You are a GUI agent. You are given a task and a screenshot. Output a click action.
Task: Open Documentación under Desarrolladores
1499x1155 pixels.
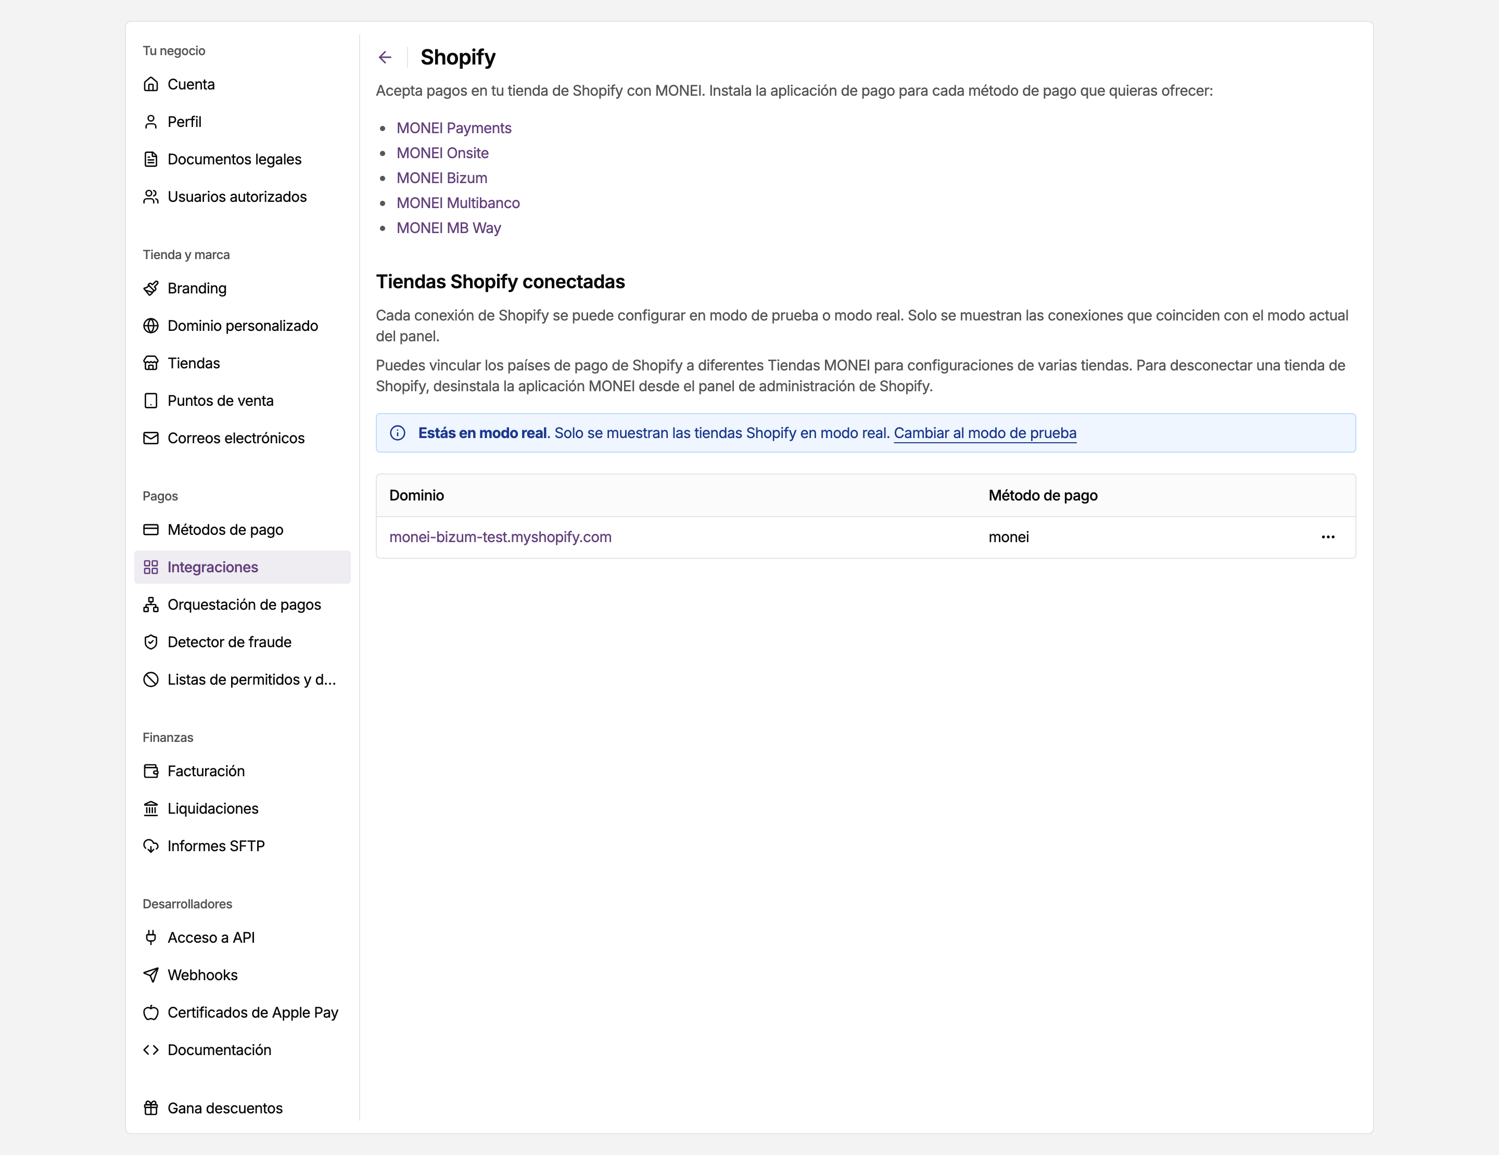[242, 1050]
